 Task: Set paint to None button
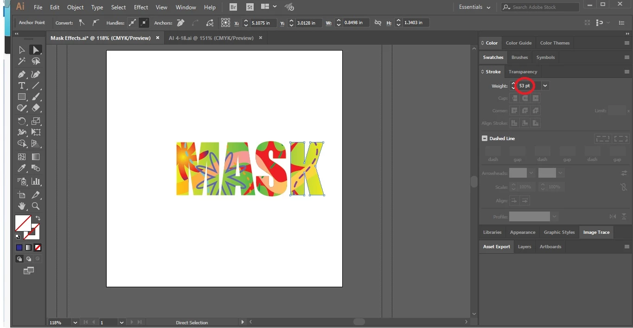tap(38, 248)
